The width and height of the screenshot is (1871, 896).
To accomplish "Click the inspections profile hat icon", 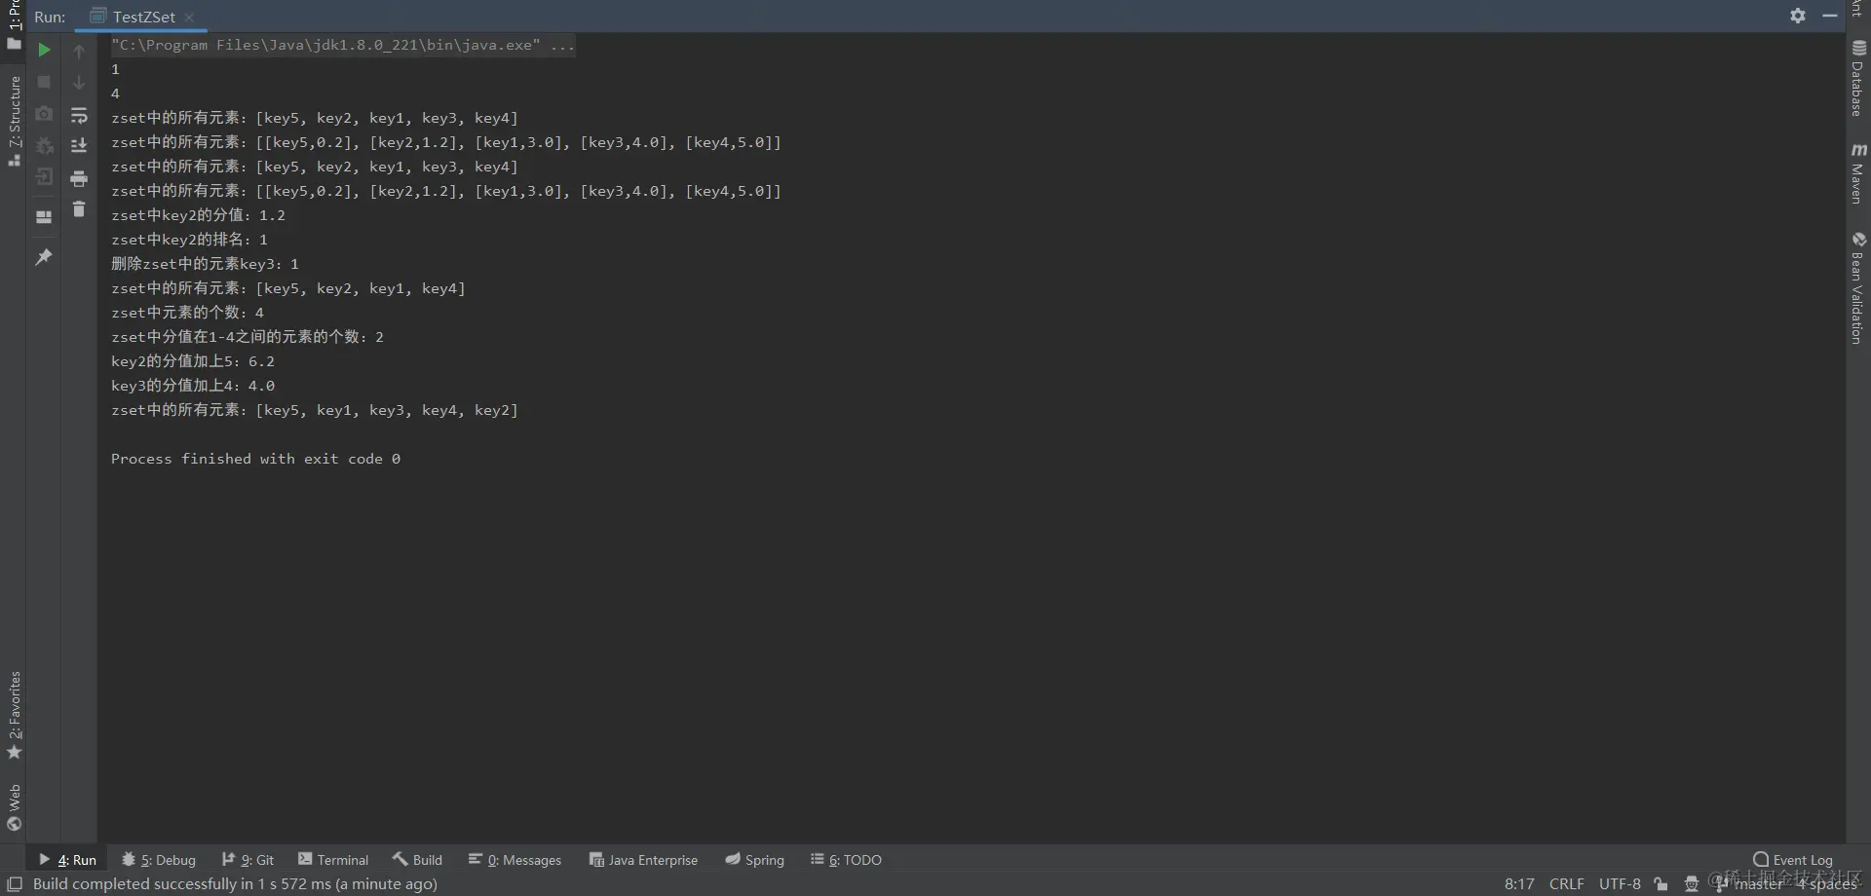I will pos(1692,884).
